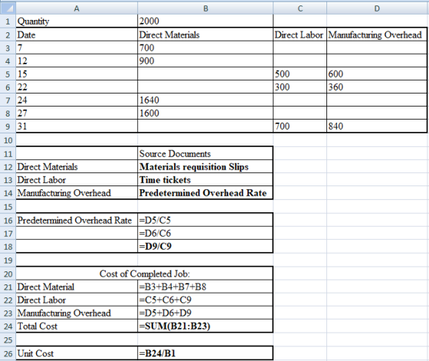Screen dimensions: 429x361
Task: Click Manufacturing Overhead header in row 2
Action: click(x=377, y=34)
